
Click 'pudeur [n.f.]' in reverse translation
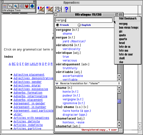click(x=71, y=95)
